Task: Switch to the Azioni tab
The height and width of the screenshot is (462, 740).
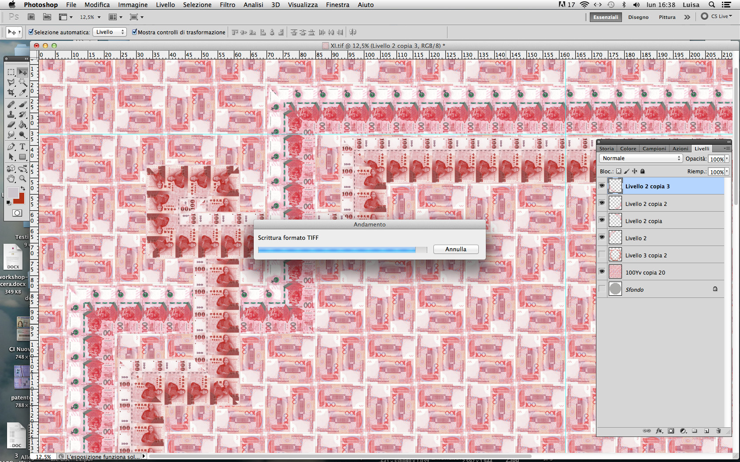Action: 680,149
